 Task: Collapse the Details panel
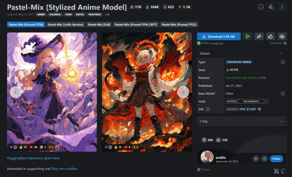(x=281, y=53)
